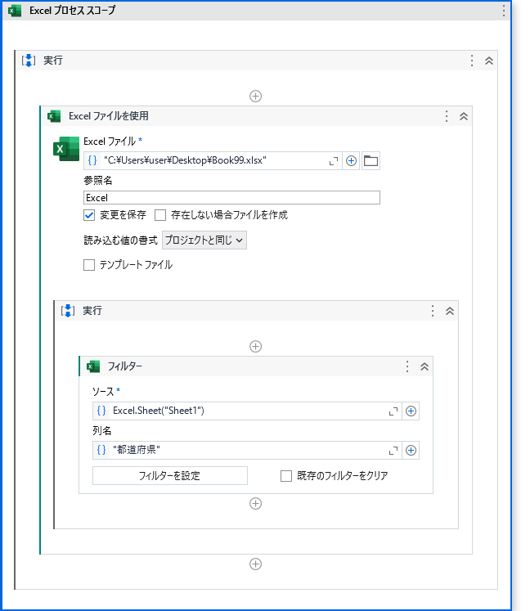
Task: Check テンプレート ファイル checkbox
Action: click(89, 265)
